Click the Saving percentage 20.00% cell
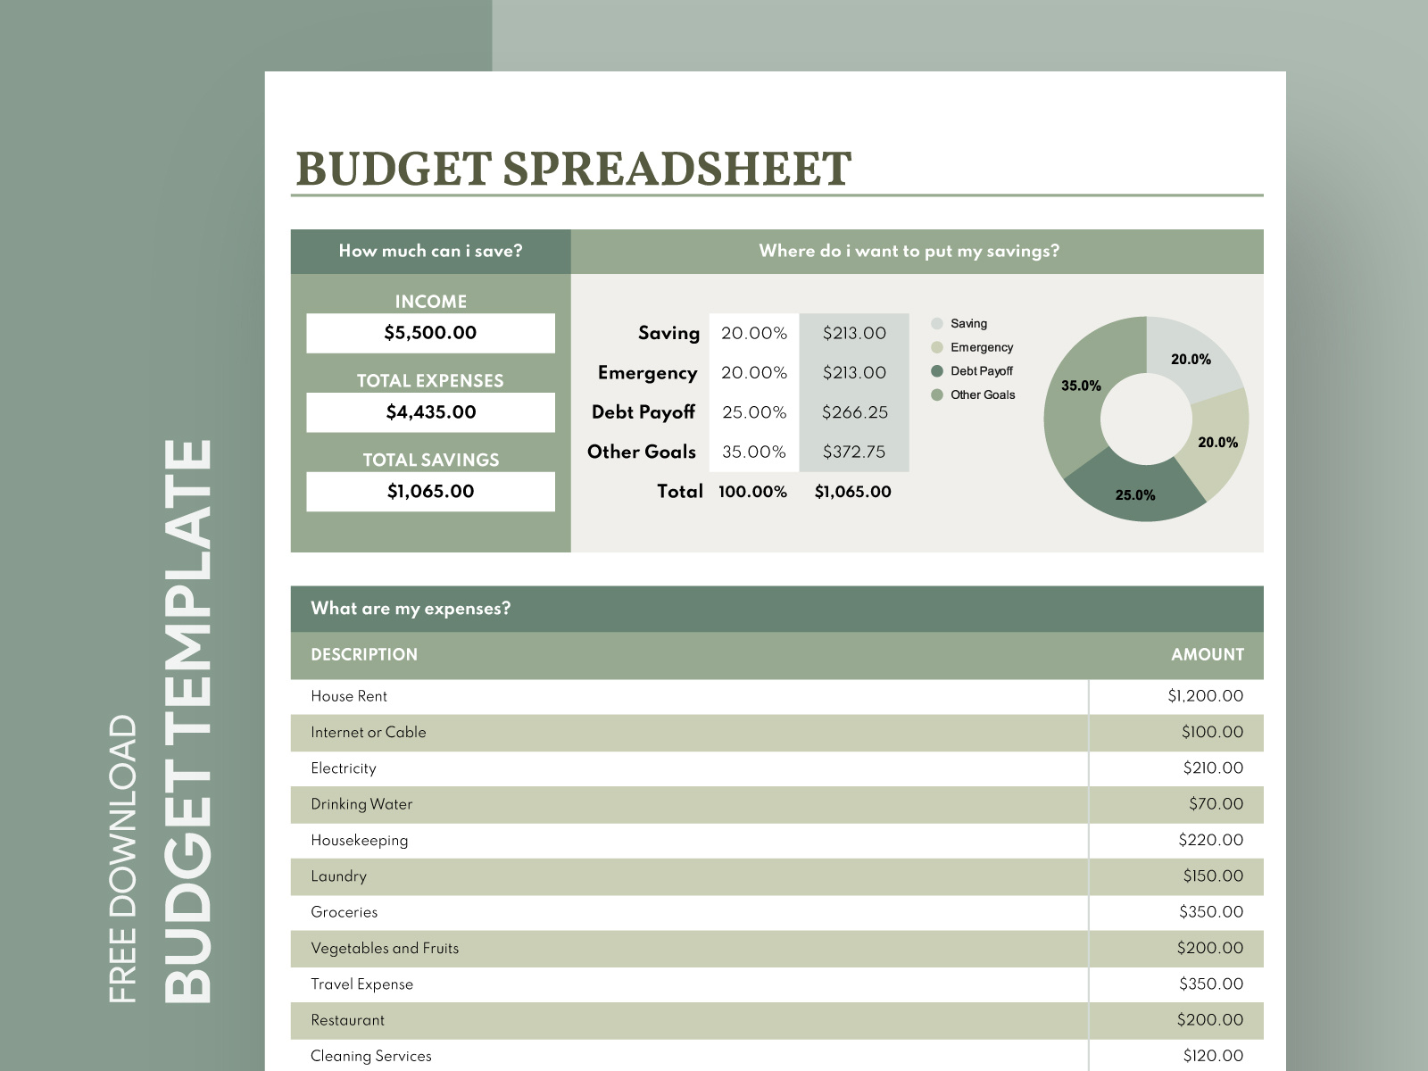 tap(754, 333)
